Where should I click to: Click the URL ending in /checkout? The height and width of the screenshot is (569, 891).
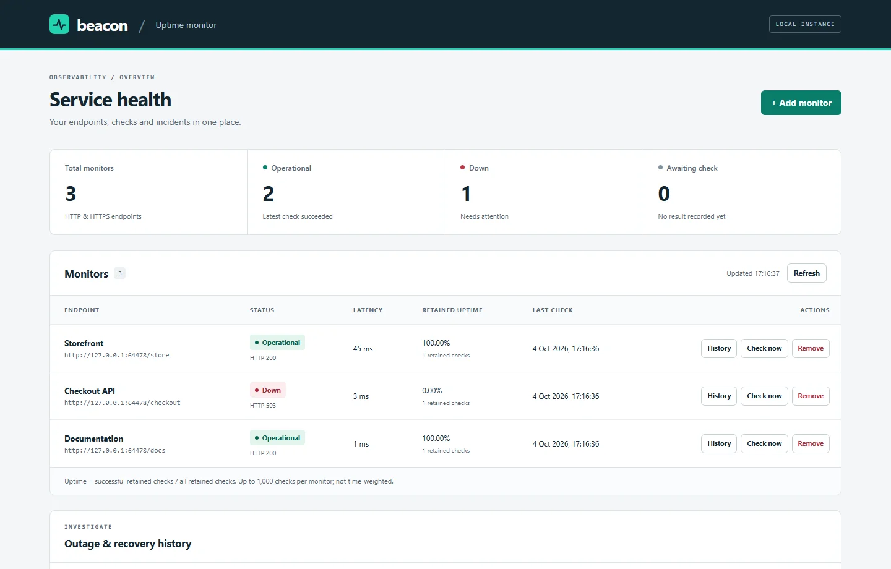click(123, 403)
